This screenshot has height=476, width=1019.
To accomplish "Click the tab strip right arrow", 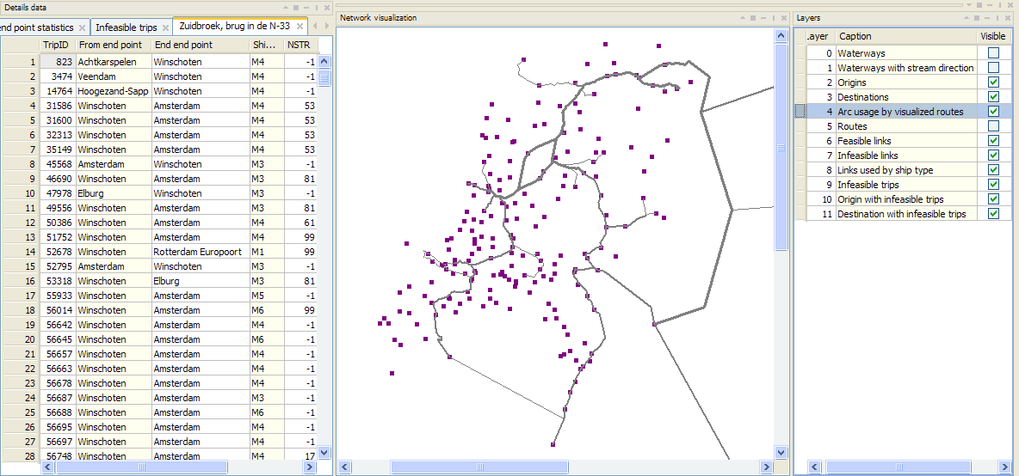I will point(327,27).
